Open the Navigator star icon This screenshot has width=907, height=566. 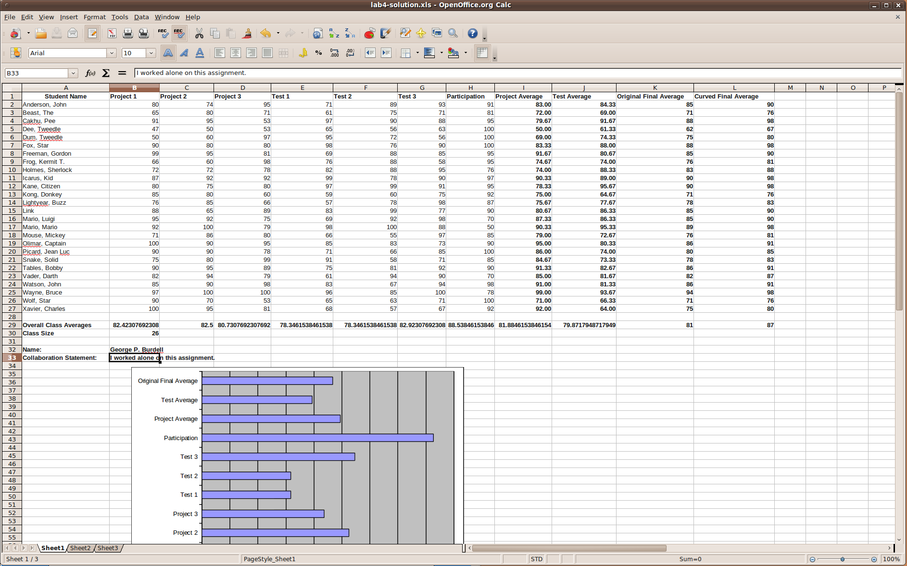click(x=421, y=33)
